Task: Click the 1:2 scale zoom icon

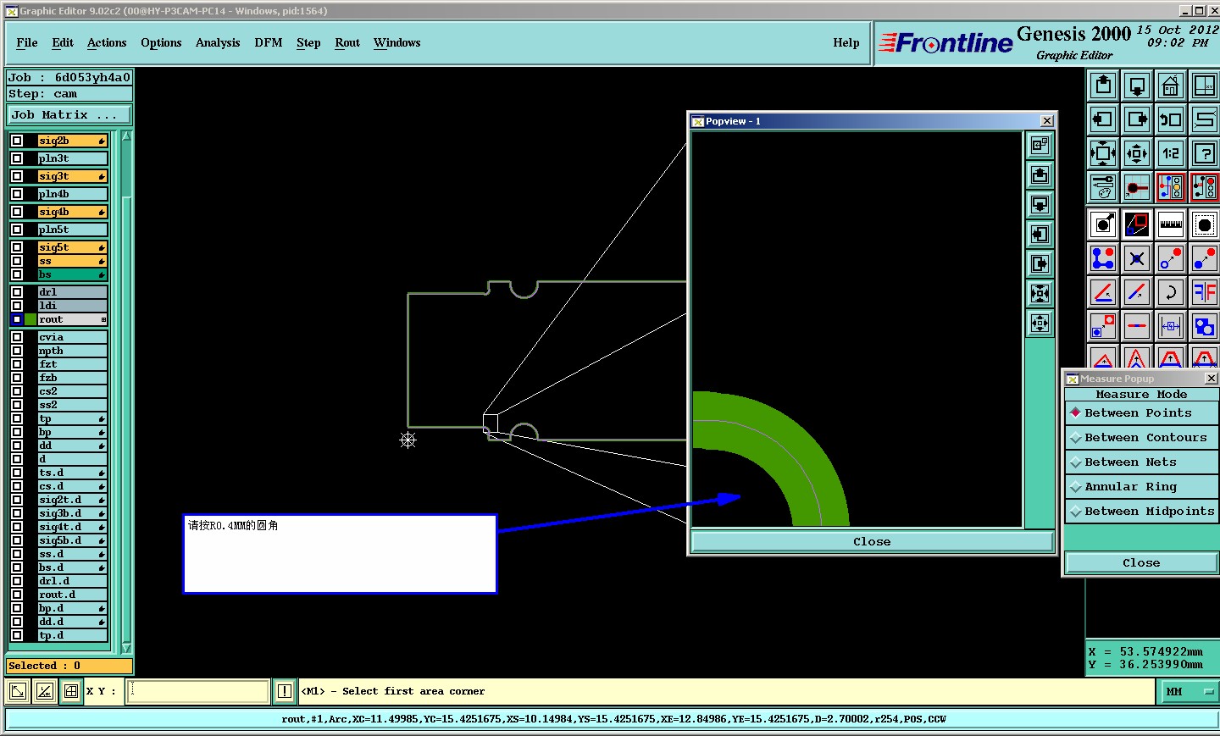Action: [1171, 153]
